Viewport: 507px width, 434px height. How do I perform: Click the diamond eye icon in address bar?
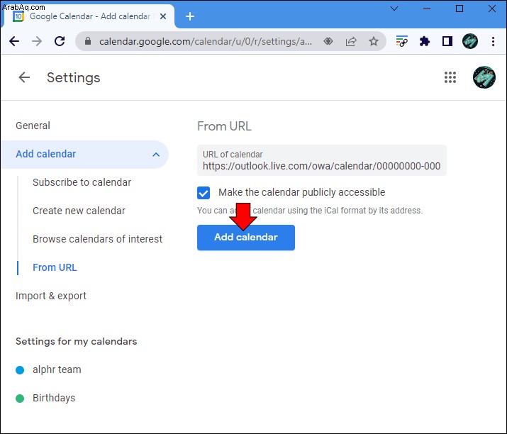[328, 41]
